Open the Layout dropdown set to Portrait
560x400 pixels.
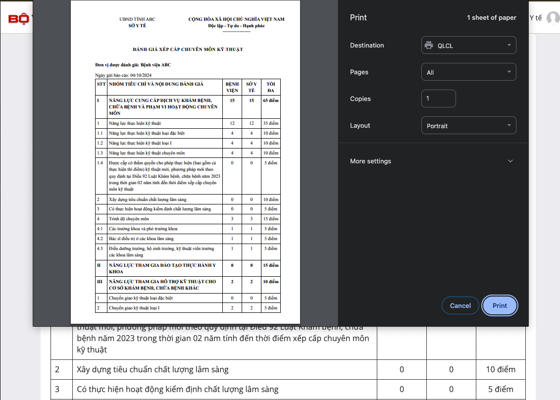[468, 126]
